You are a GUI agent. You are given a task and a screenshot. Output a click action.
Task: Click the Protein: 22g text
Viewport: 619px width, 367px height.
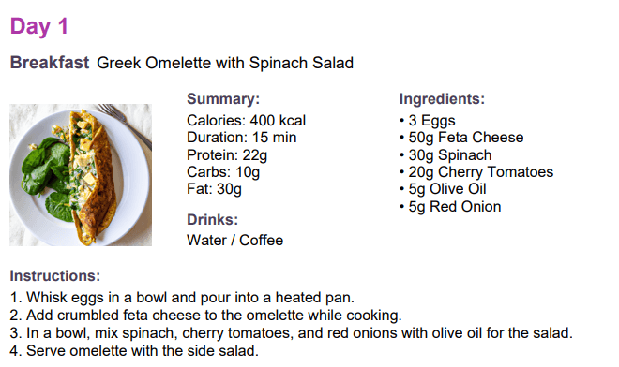(227, 155)
